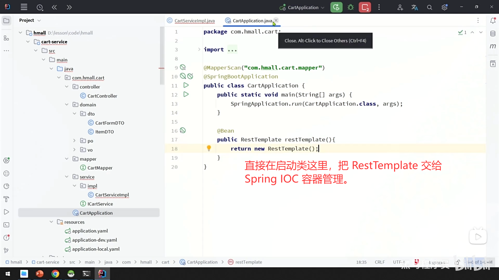Toggle the read-only lock in status bar

click(457, 262)
